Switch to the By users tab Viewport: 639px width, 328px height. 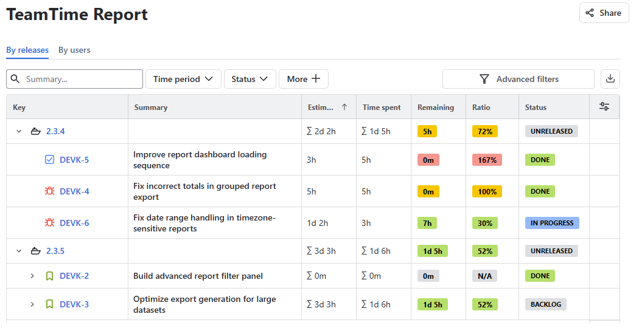click(x=74, y=50)
